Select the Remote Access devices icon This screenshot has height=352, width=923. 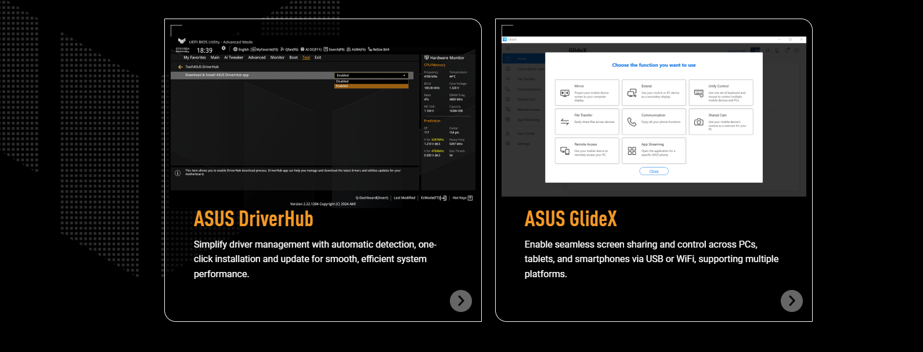coord(564,151)
